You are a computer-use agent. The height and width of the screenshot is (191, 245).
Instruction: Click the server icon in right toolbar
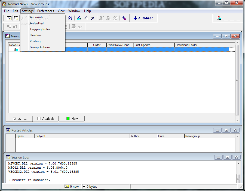point(219,18)
